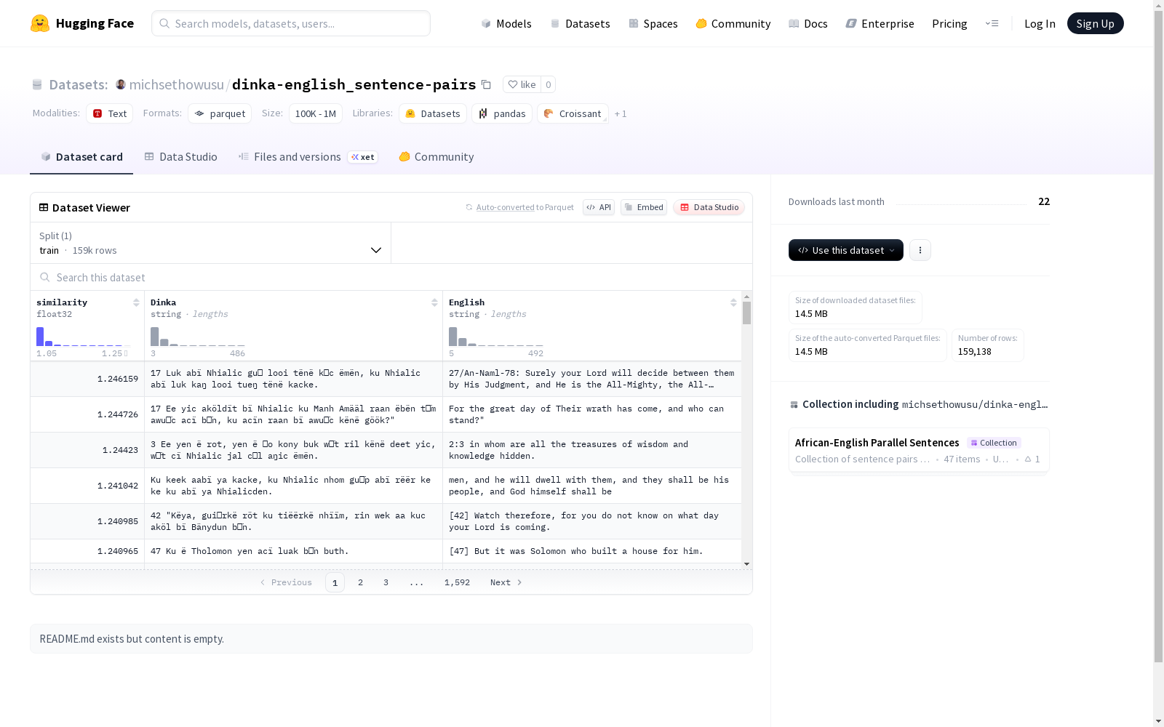Open Docs in top navigation
This screenshot has width=1164, height=727.
pyautogui.click(x=808, y=23)
